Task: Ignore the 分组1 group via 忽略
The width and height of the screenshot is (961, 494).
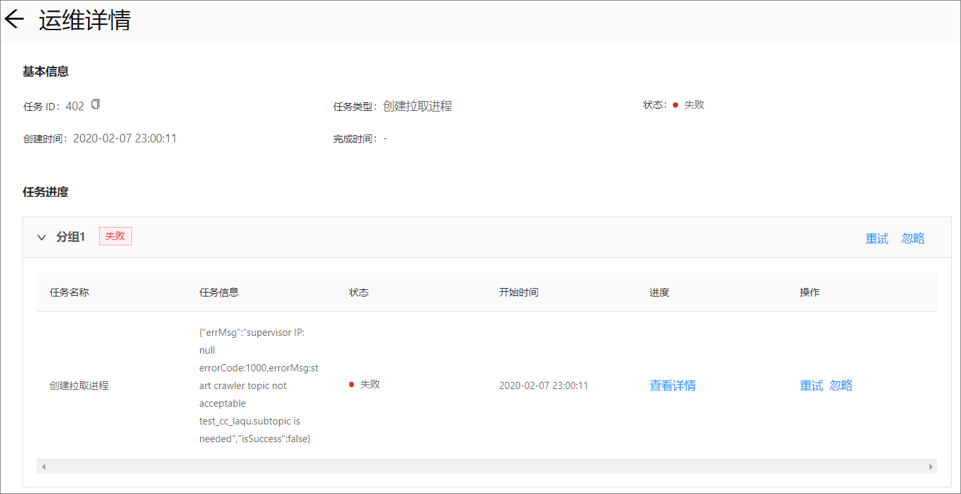Action: point(913,238)
